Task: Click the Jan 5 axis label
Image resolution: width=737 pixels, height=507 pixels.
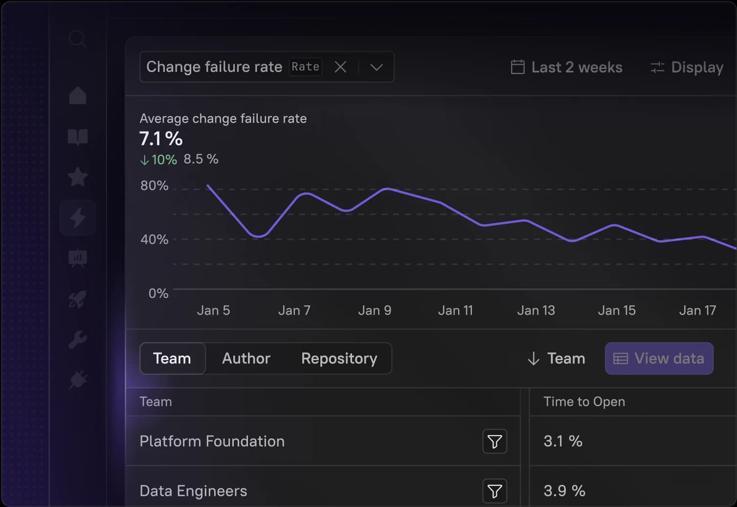Action: tap(213, 310)
